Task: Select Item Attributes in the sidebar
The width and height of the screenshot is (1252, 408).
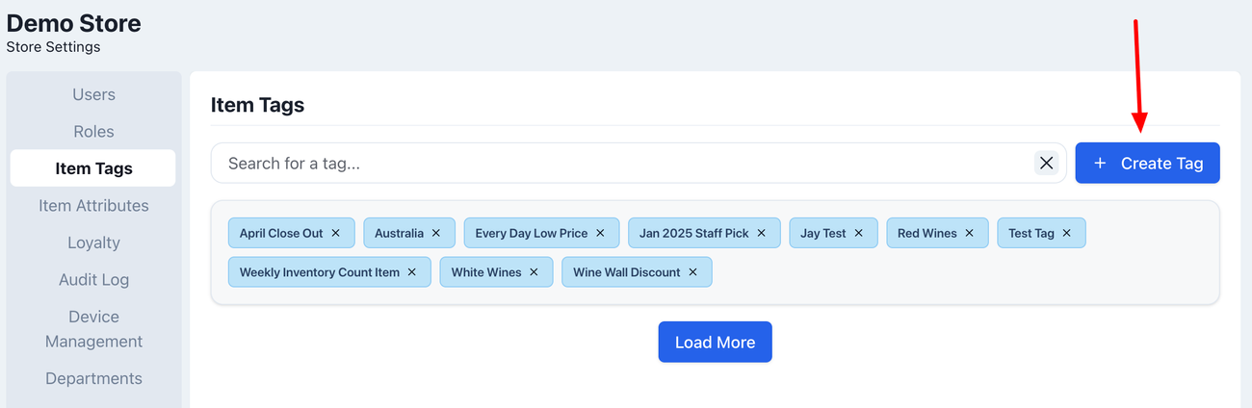Action: click(93, 206)
